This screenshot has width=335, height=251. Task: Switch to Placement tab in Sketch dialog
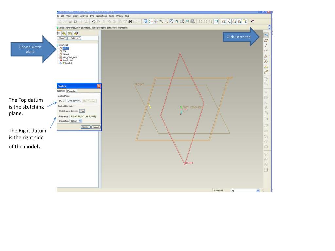[61, 91]
